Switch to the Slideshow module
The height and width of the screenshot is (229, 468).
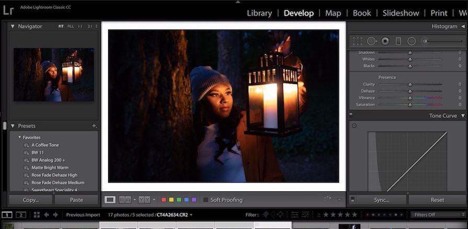(x=401, y=13)
